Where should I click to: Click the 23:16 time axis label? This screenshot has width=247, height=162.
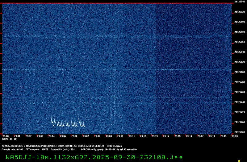[189, 136]
